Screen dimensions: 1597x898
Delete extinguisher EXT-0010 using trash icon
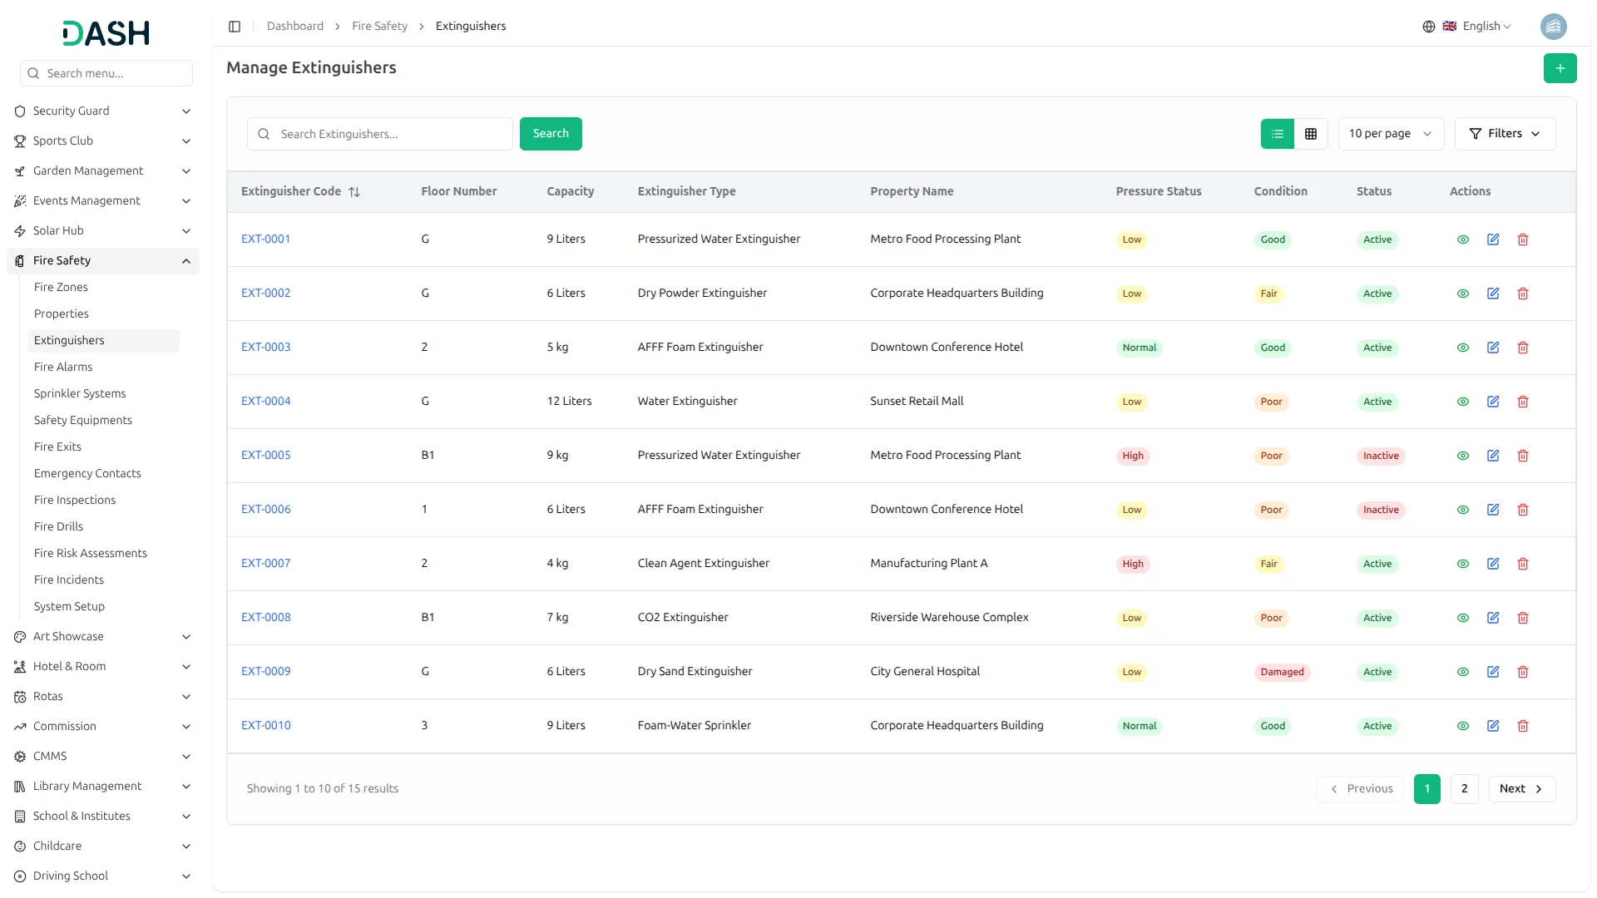[x=1523, y=726]
